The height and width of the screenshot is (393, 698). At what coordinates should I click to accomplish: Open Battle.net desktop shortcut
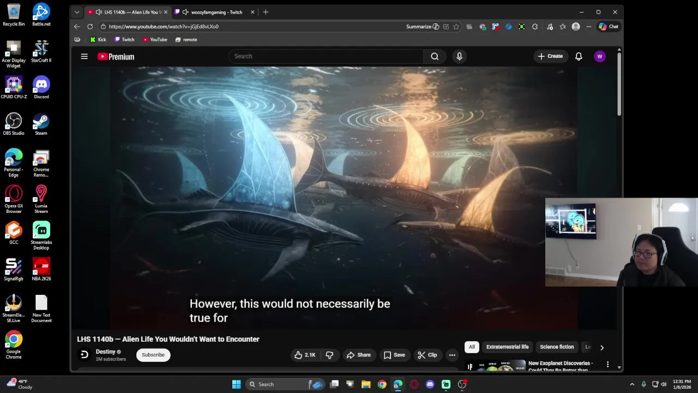click(x=41, y=15)
